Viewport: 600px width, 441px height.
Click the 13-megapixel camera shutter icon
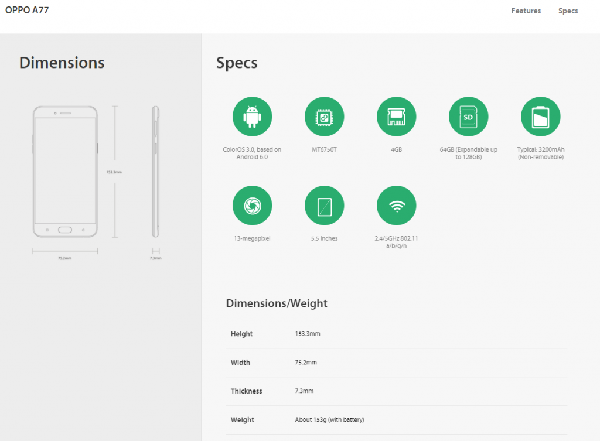click(x=252, y=206)
